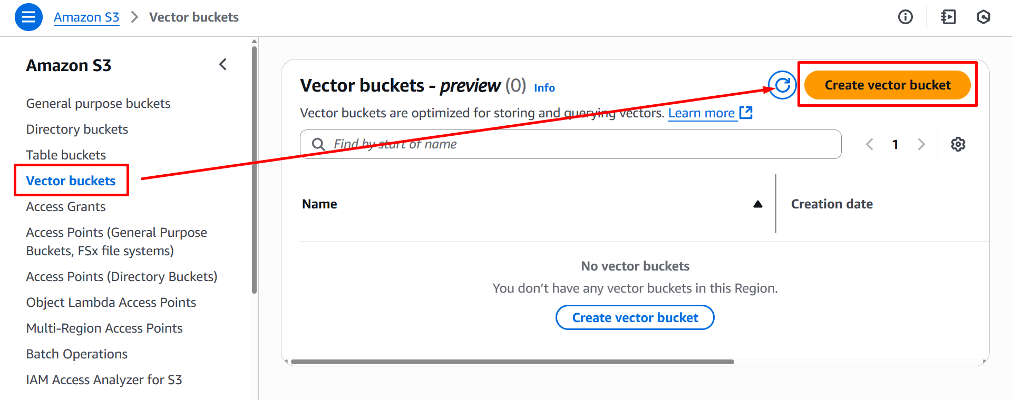Click the external link icon beside Learn more
The height and width of the screenshot is (400, 1012).
click(746, 113)
